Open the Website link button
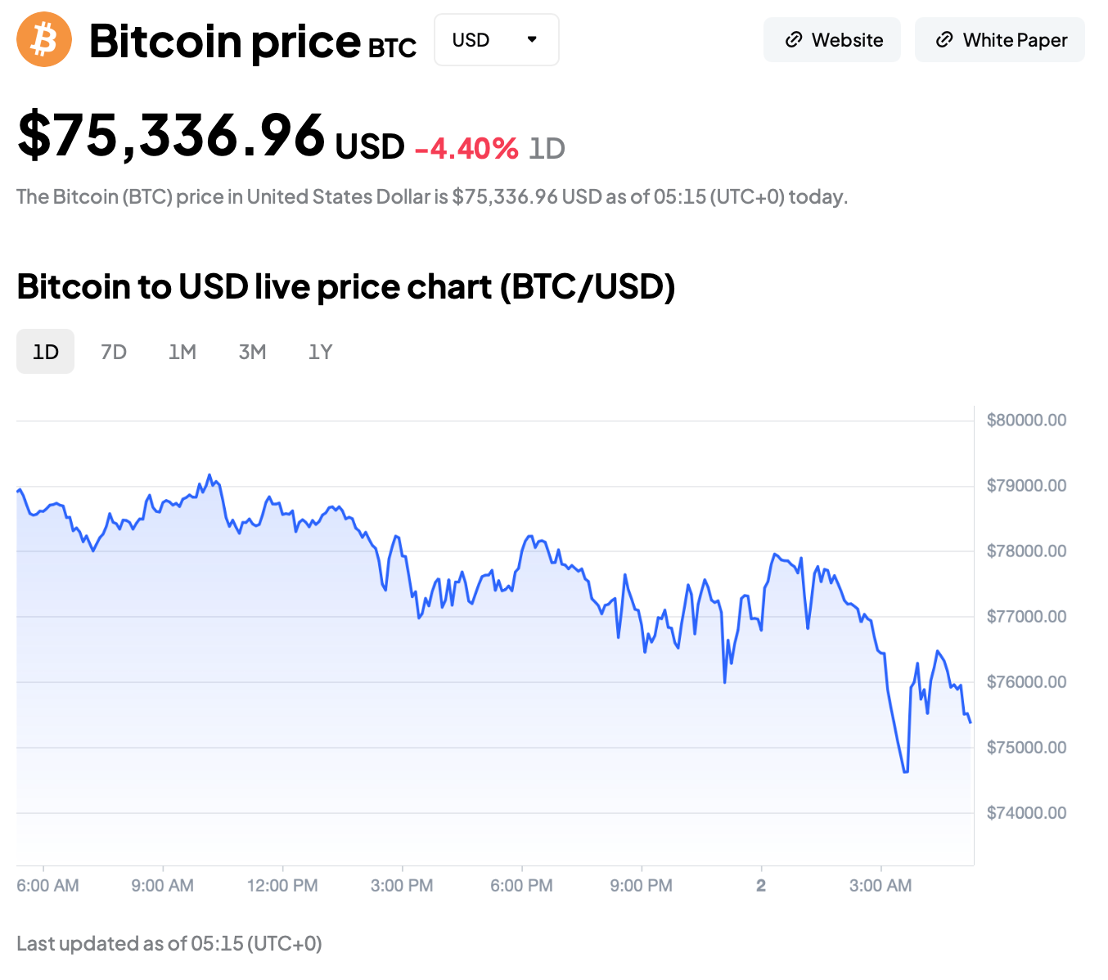1108x980 pixels. (832, 40)
